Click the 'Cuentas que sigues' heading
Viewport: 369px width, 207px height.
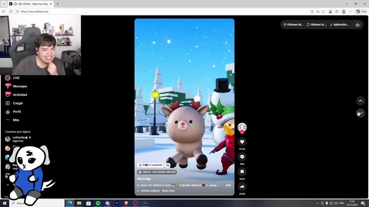(18, 132)
